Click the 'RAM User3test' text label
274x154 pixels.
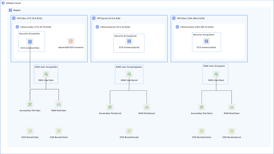click(216, 80)
